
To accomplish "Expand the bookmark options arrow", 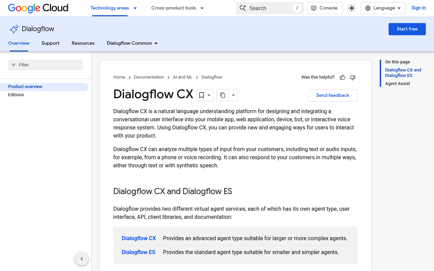I will coord(209,95).
